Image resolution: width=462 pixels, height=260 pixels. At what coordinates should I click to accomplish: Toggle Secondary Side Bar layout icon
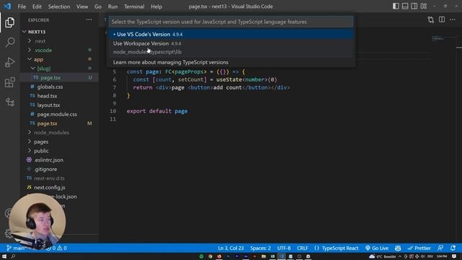pyautogui.click(x=414, y=6)
